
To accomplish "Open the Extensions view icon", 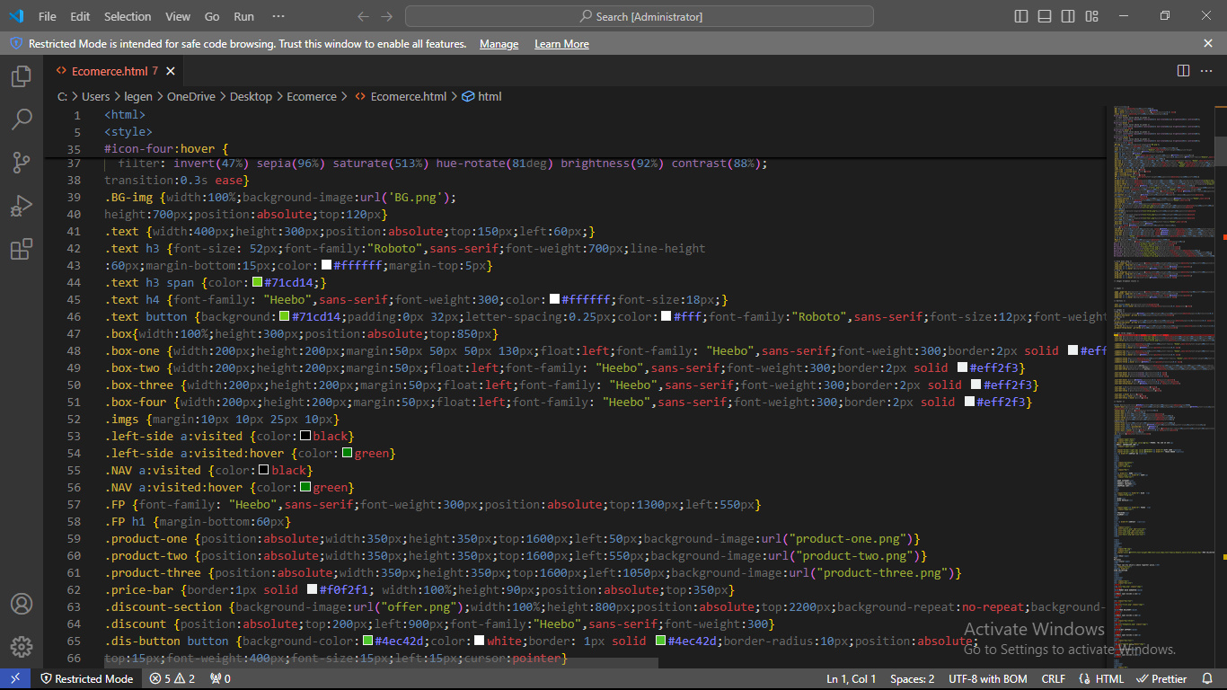I will 22,249.
